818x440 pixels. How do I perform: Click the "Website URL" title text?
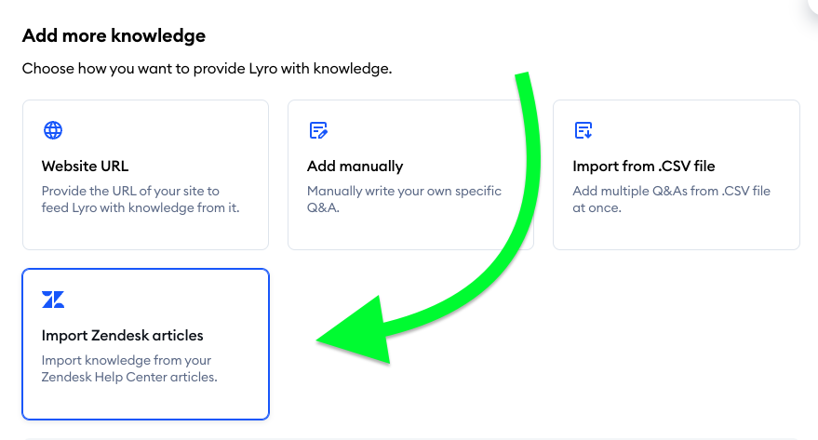tap(85, 167)
